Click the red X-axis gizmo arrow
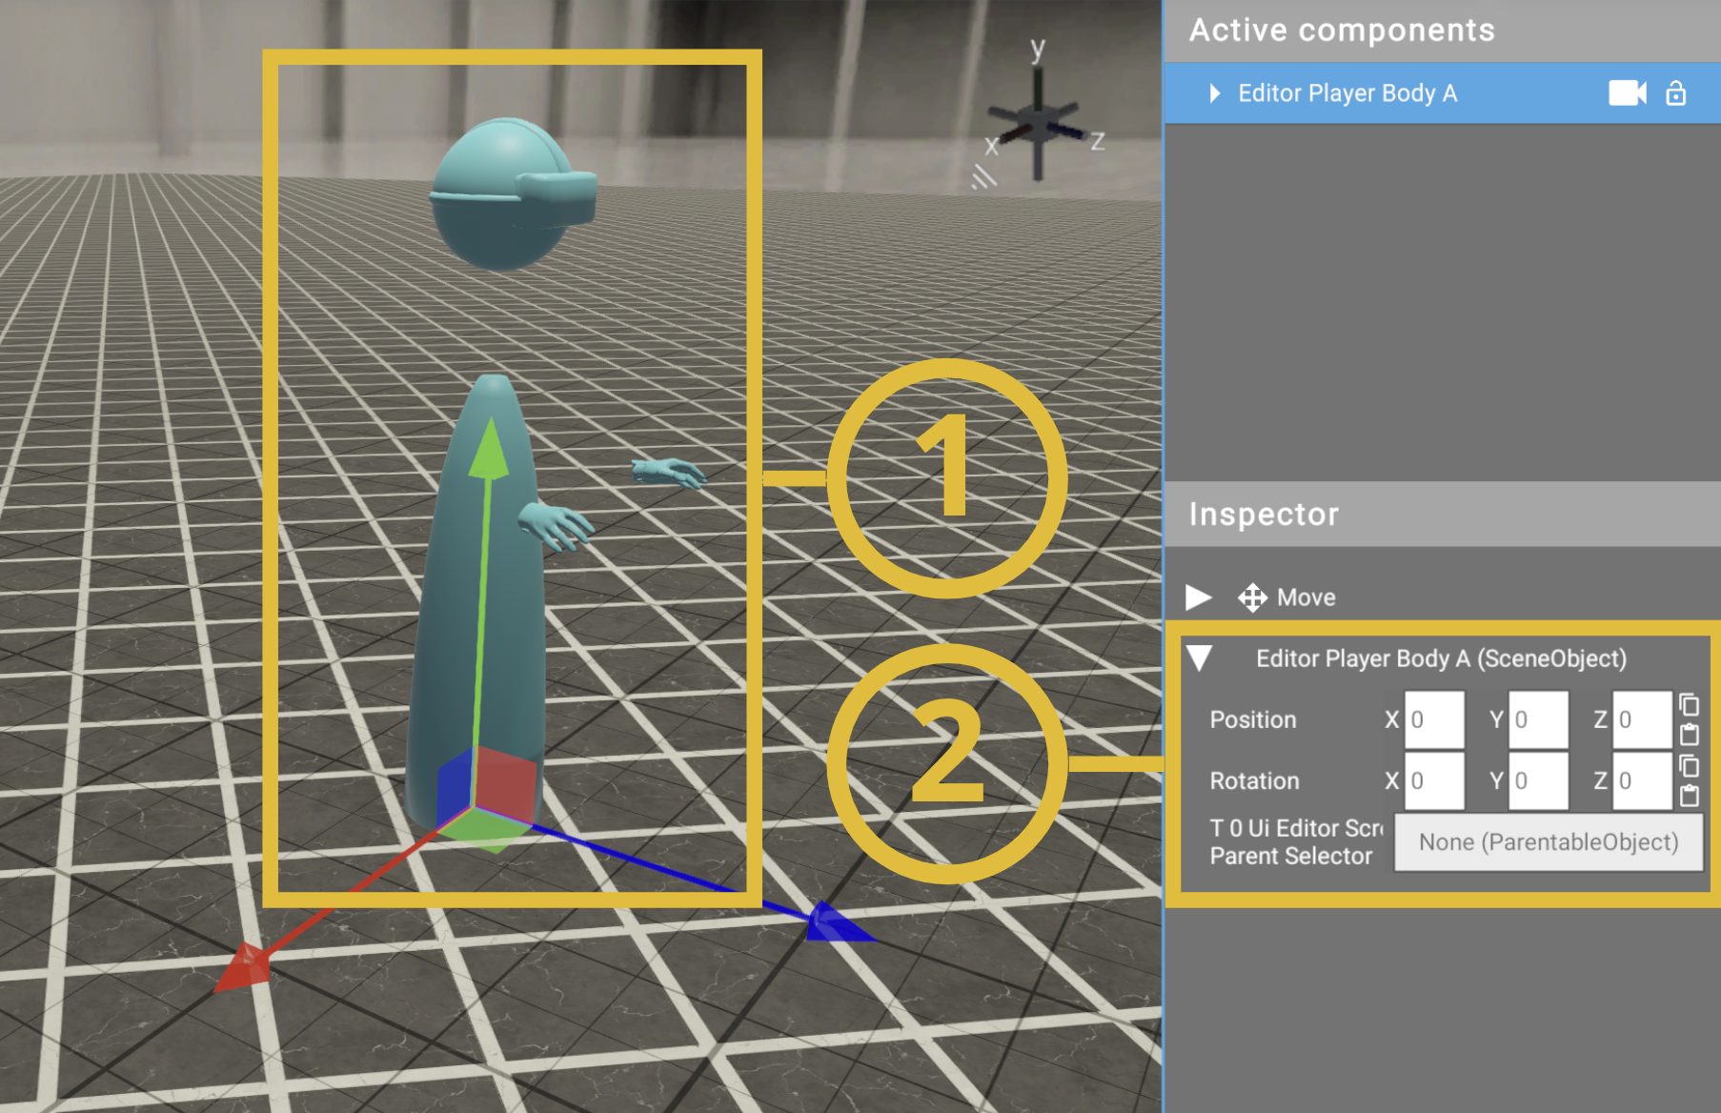 tap(243, 967)
